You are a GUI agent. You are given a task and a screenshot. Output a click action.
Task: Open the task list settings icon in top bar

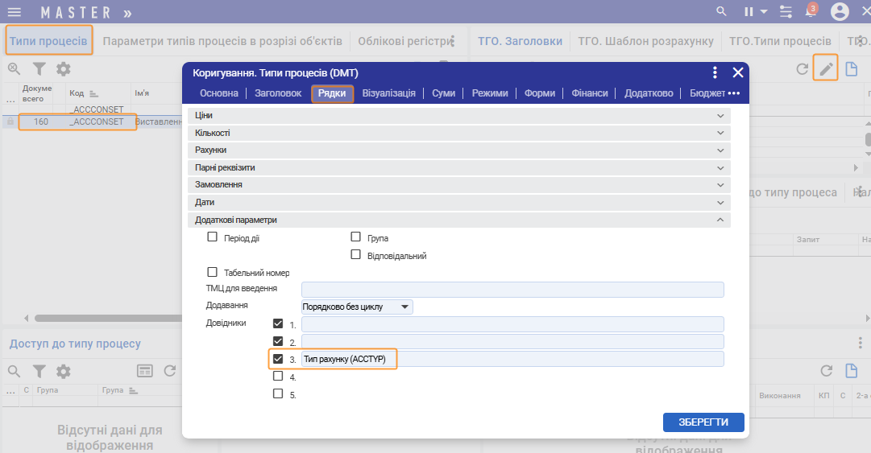(x=786, y=11)
